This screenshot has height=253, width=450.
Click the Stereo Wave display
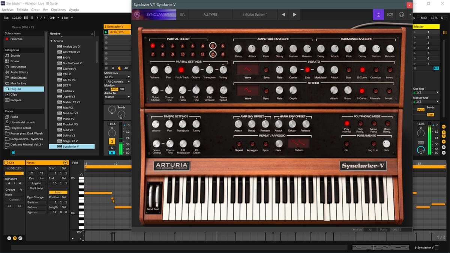[x=247, y=90]
